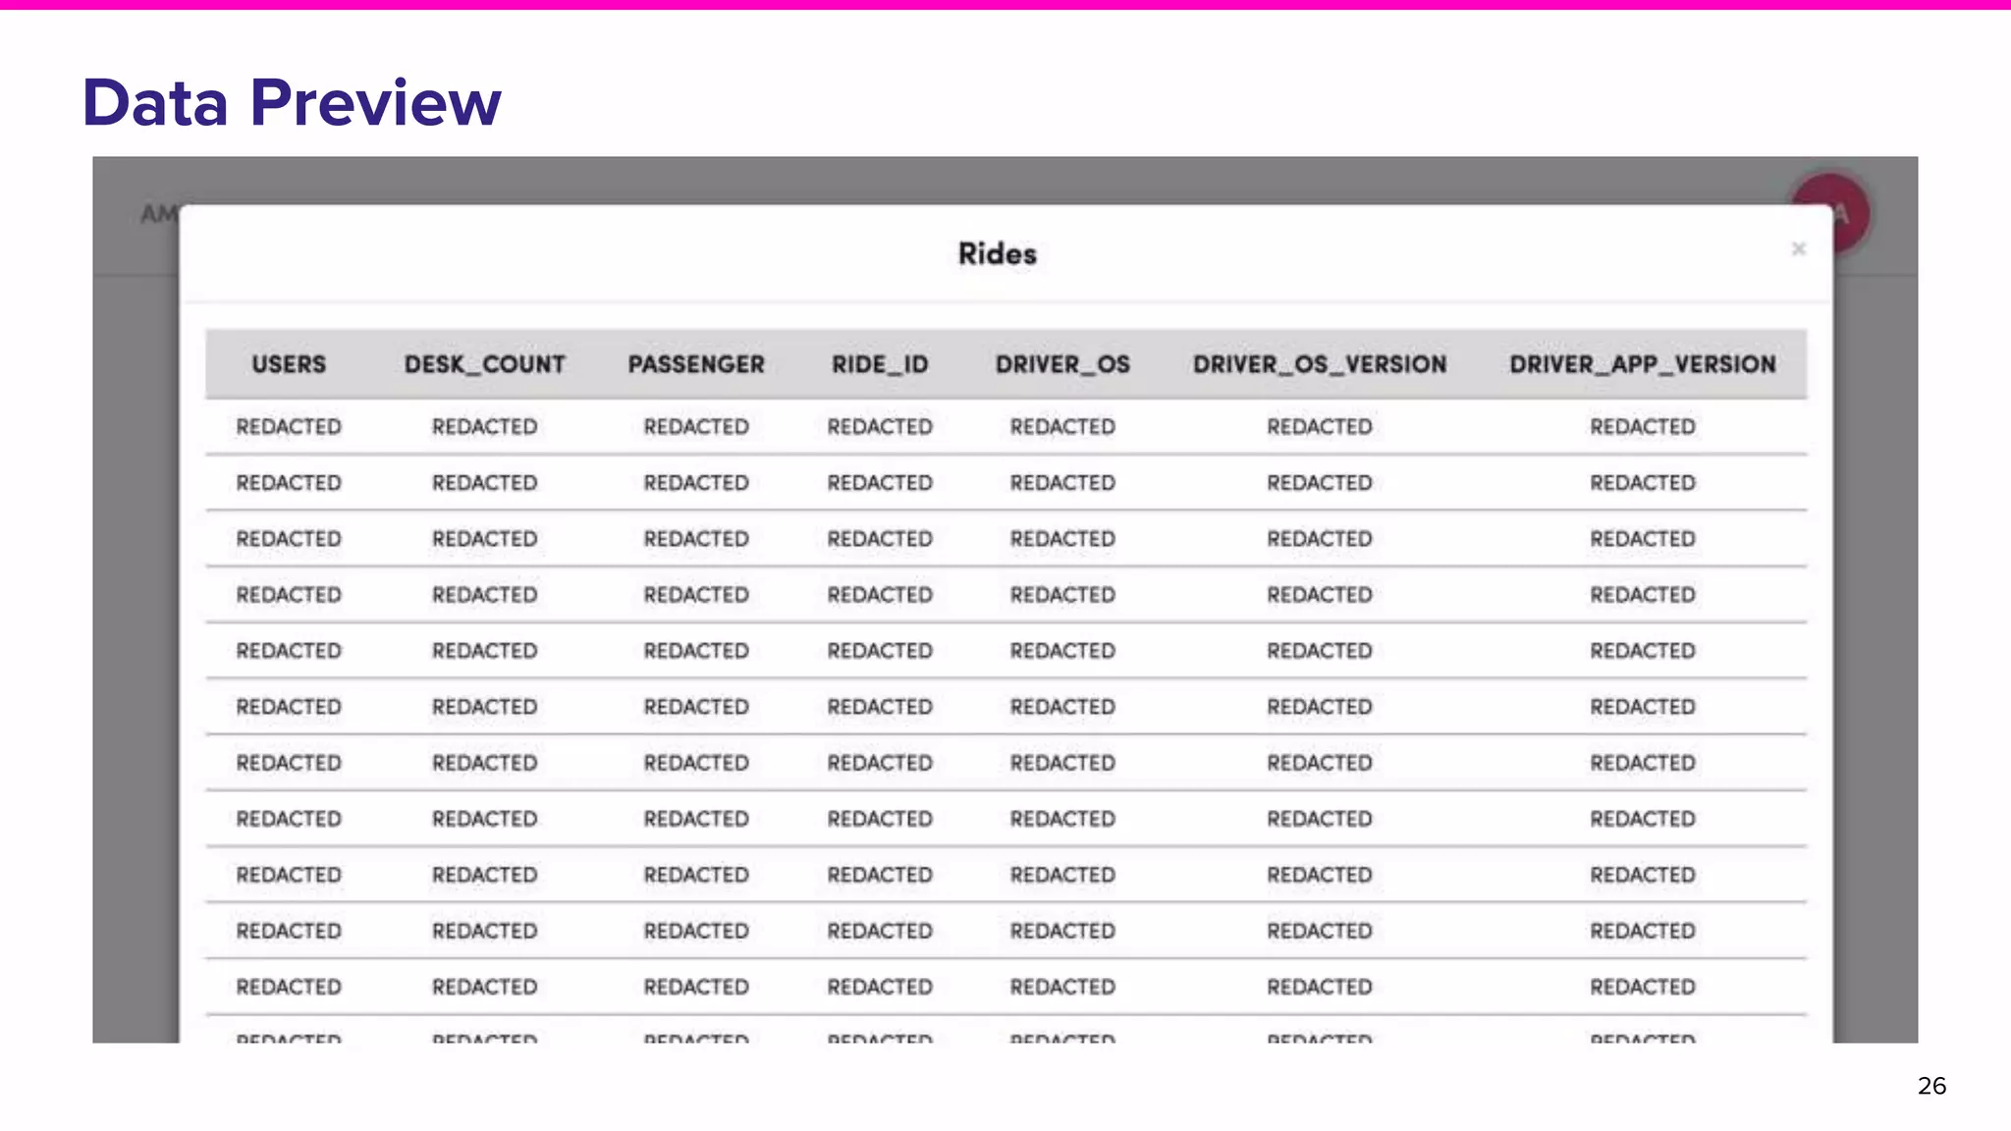This screenshot has width=2011, height=1131.
Task: Click the RIDE_ID column header
Action: click(x=880, y=364)
